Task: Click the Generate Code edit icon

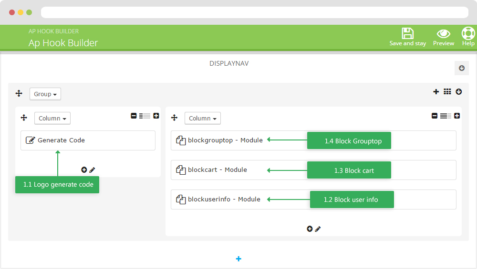Action: [x=30, y=140]
